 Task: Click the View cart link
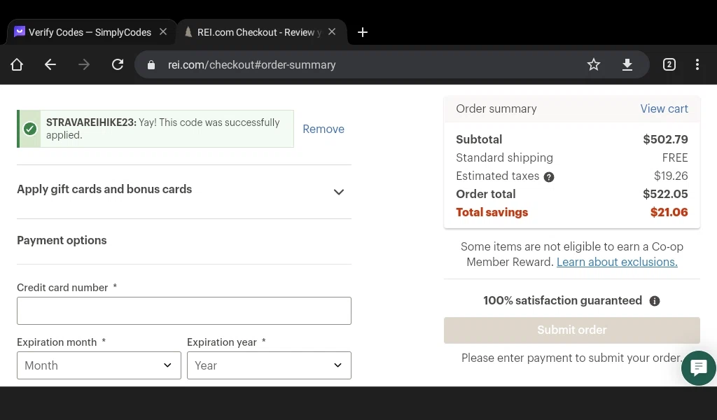[x=664, y=108]
